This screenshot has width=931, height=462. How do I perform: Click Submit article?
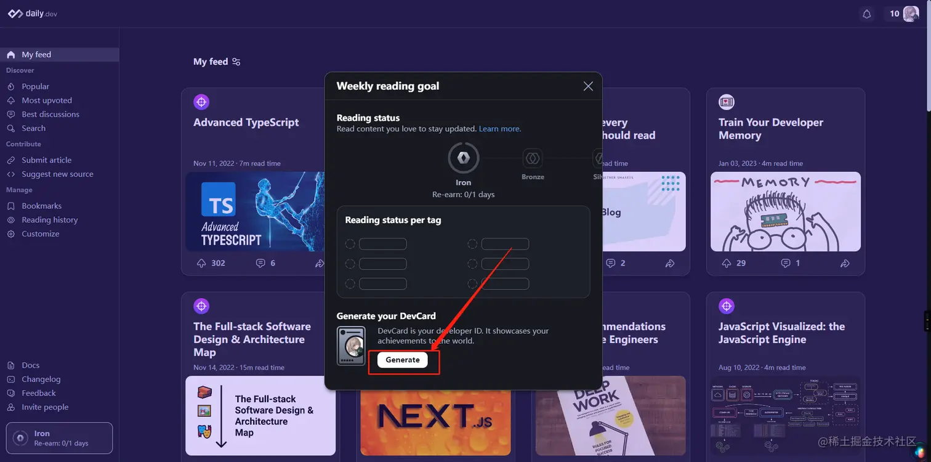pos(47,160)
